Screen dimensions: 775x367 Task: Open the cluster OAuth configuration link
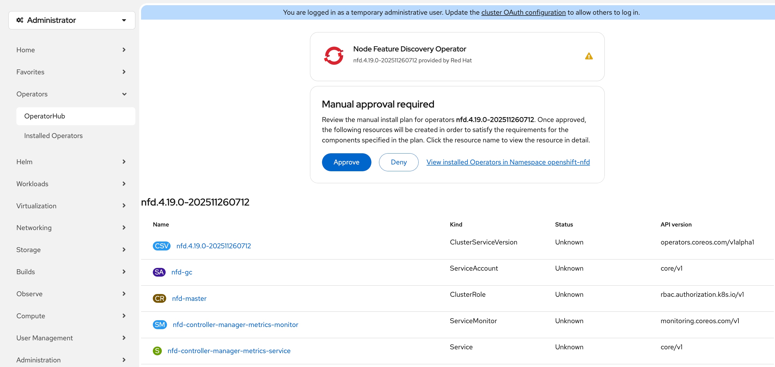point(523,12)
